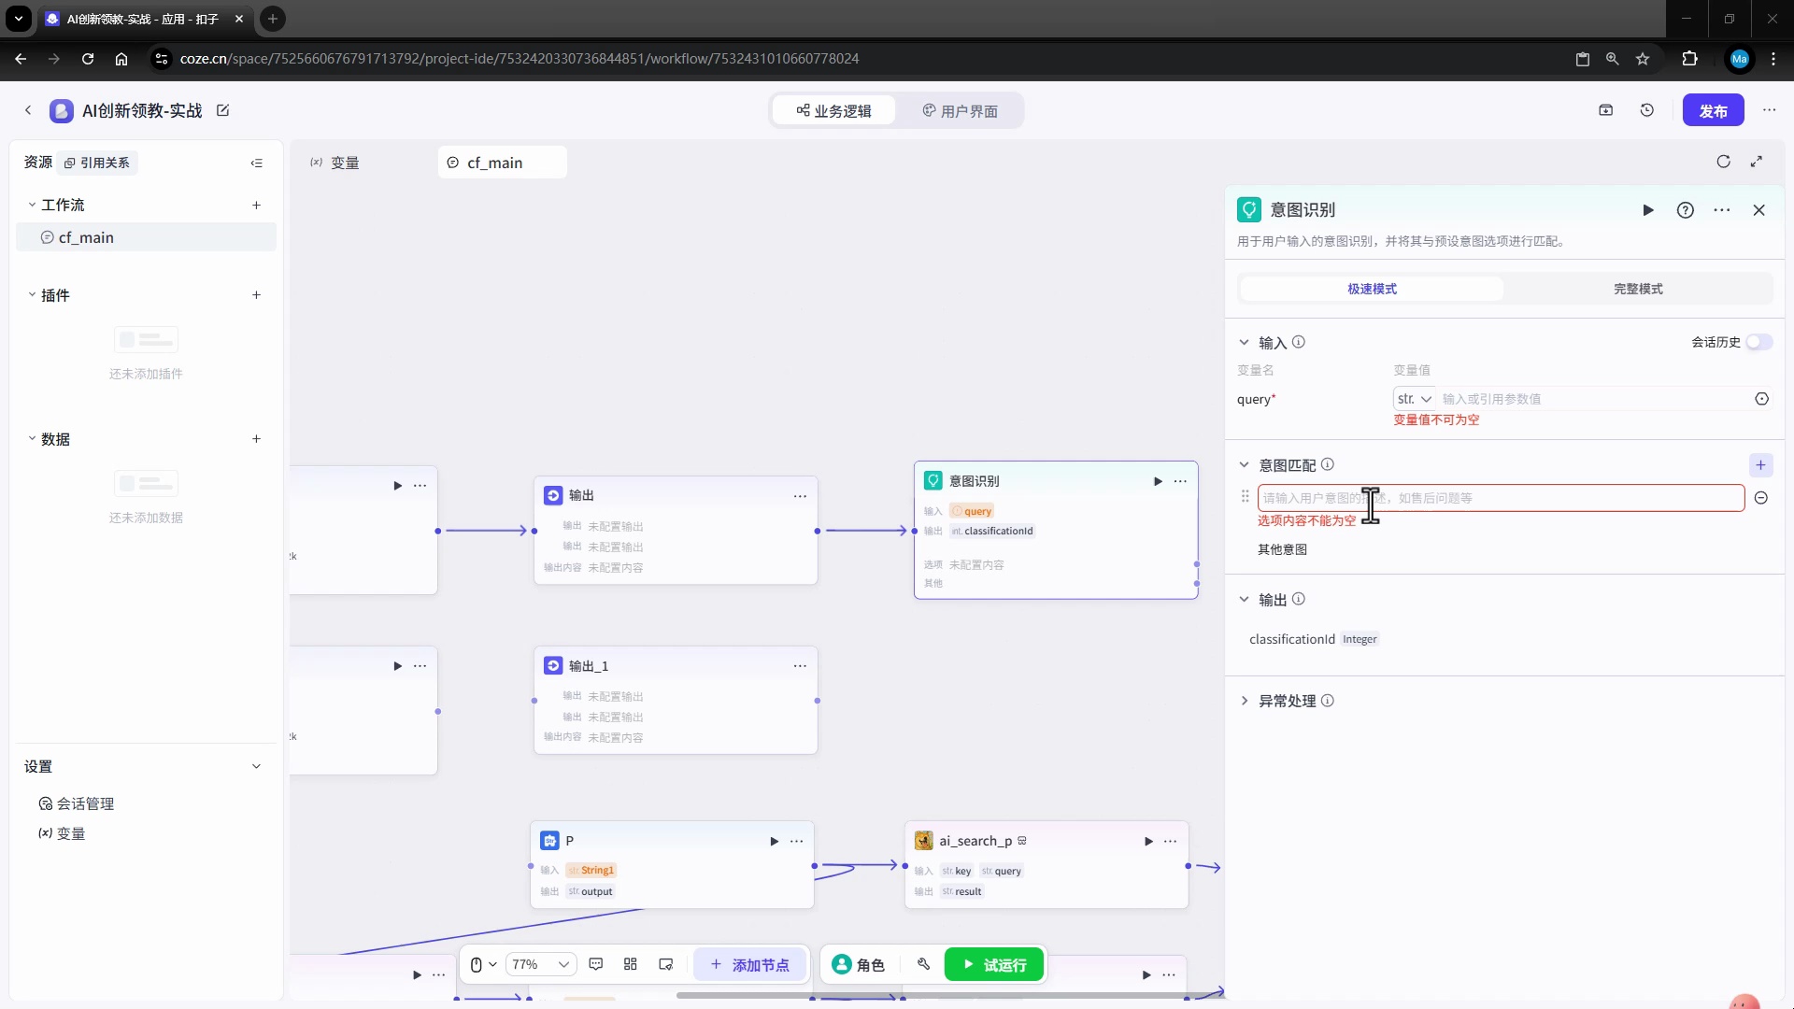Switch to 用户界面 tab

tap(960, 111)
